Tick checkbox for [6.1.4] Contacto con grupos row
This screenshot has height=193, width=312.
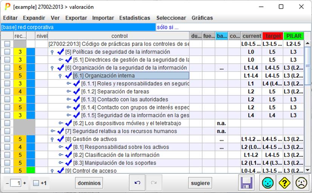tap(7, 107)
